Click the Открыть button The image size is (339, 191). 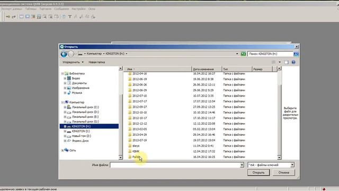[x=258, y=172]
